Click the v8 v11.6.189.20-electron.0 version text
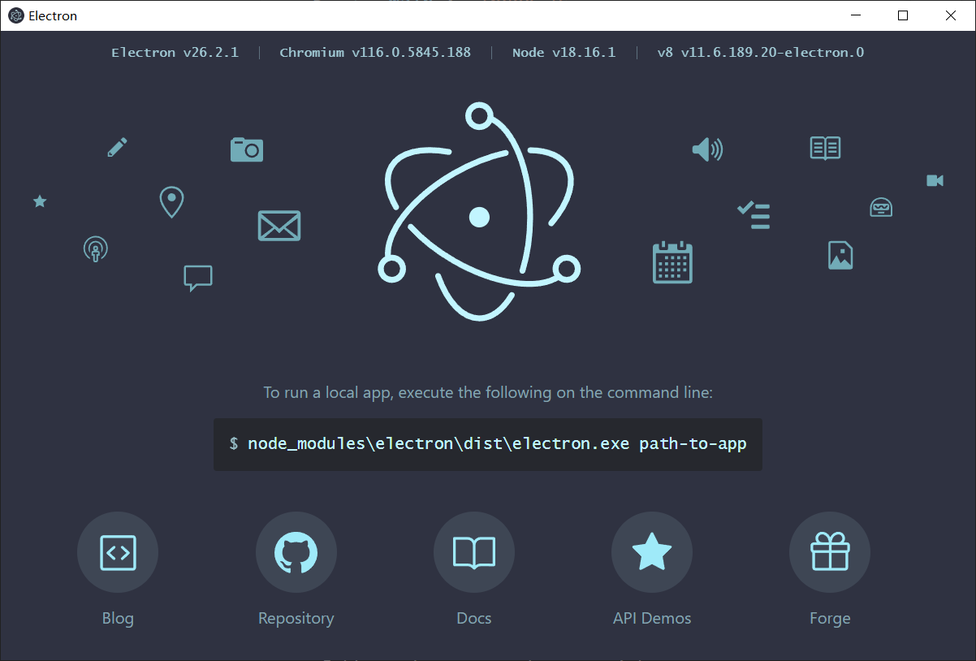Screen dimensions: 976x661 pos(761,52)
